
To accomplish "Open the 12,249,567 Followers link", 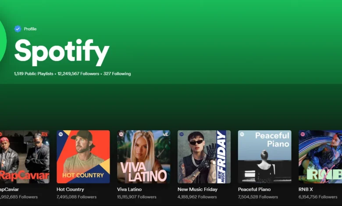I will point(78,74).
